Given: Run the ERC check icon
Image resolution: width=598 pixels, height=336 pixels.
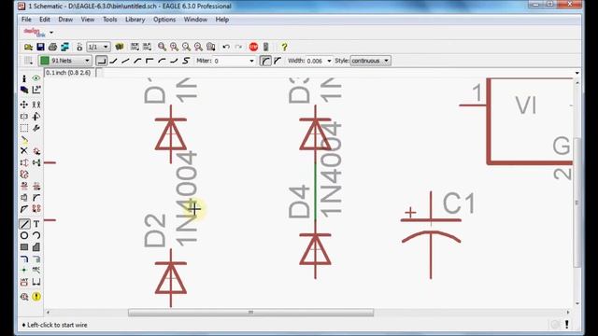Looking at the screenshot, I should click(24, 297).
